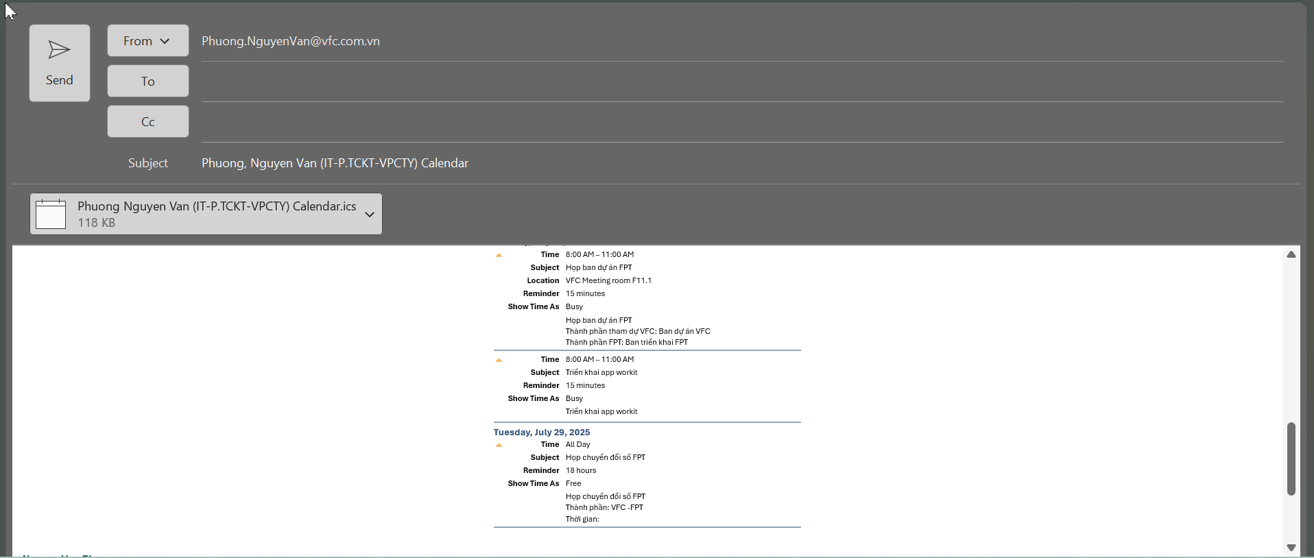
Task: Click the sender email Phuong.NguyenVan@vfc.com.vn
Action: tap(291, 41)
